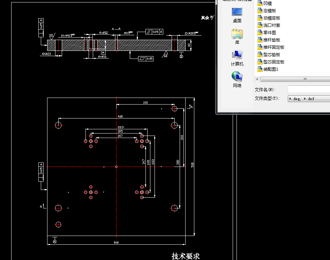Viewport: 330px width, 260px height.
Task: Click the 2XΦ20 hole annotation
Action: 191,33
